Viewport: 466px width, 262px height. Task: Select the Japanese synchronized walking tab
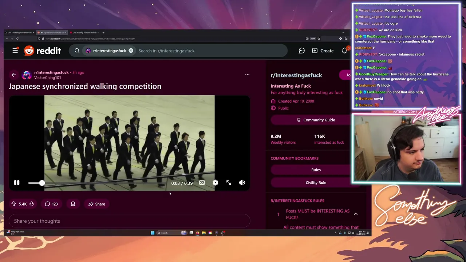click(x=52, y=33)
